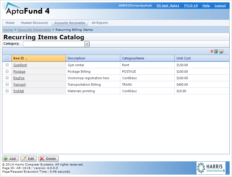Check the RegFee row checkbox
The width and height of the screenshot is (232, 177).
click(x=7, y=78)
